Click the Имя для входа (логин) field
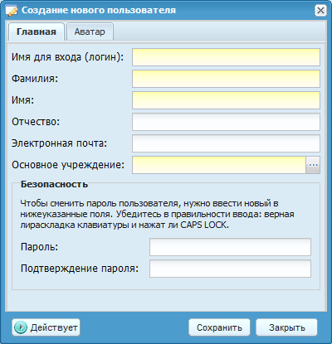 tap(226, 57)
